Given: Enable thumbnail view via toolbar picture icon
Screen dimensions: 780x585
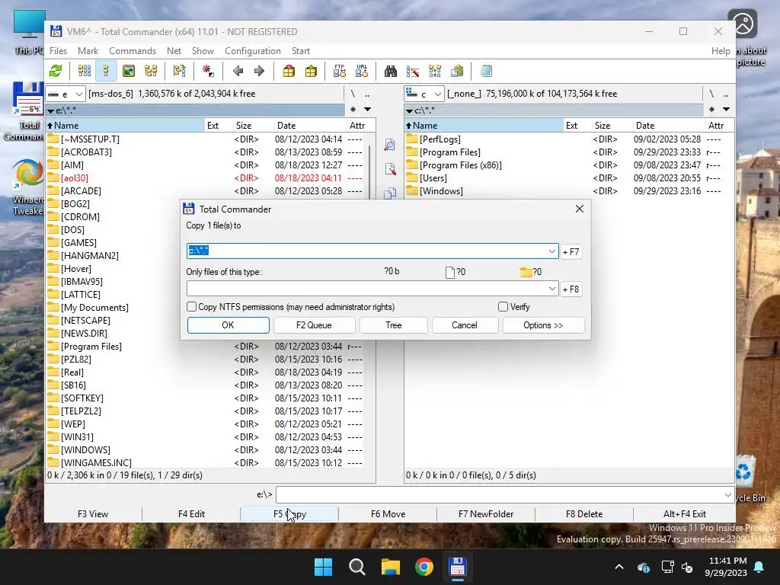Looking at the screenshot, I should point(128,71).
